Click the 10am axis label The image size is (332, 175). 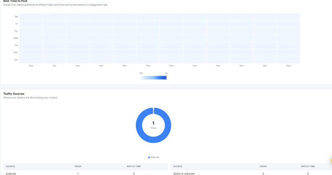pos(148,65)
